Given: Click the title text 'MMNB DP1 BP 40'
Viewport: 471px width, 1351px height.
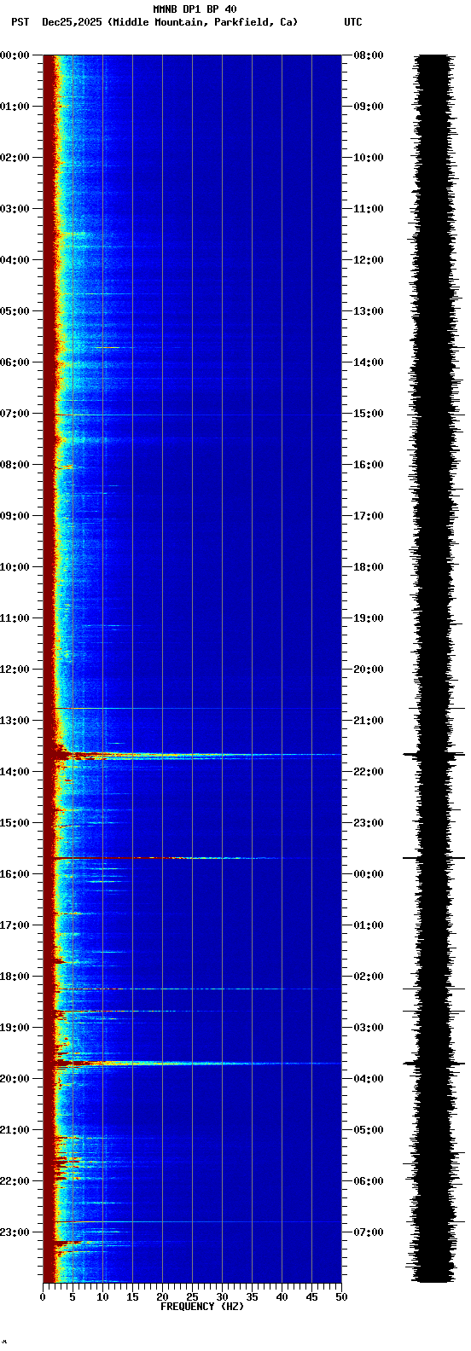Looking at the screenshot, I should pos(195,9).
